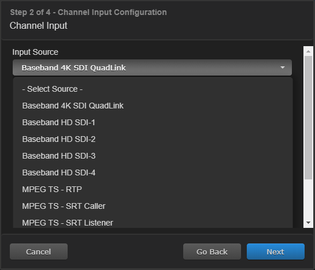Choose the MPEG TS - SRT Listener source
Viewport: 315px width, 270px height.
click(x=153, y=222)
